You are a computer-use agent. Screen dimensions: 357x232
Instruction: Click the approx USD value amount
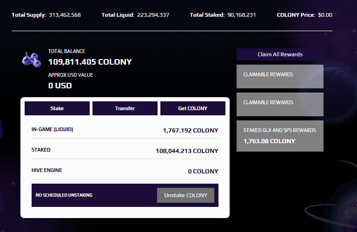click(60, 86)
